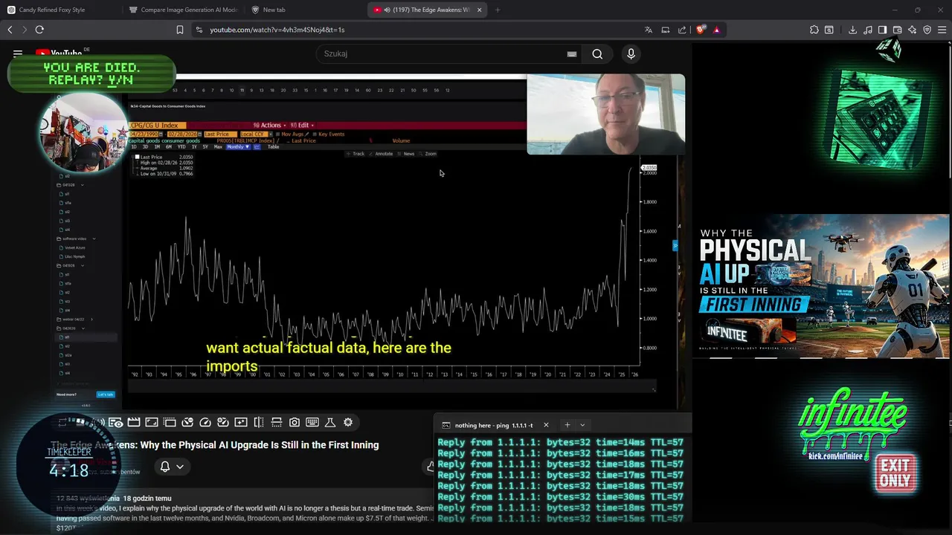Image resolution: width=952 pixels, height=535 pixels.
Task: Open the Monthly periodicity dropdown
Action: click(x=237, y=146)
